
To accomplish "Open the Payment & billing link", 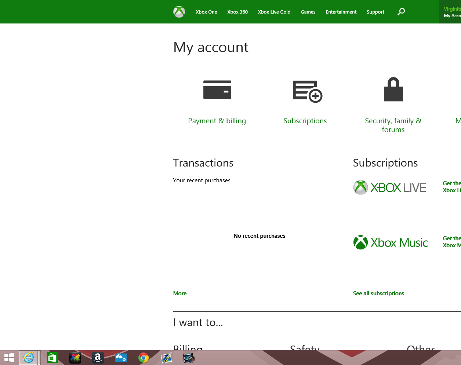I will click(217, 121).
